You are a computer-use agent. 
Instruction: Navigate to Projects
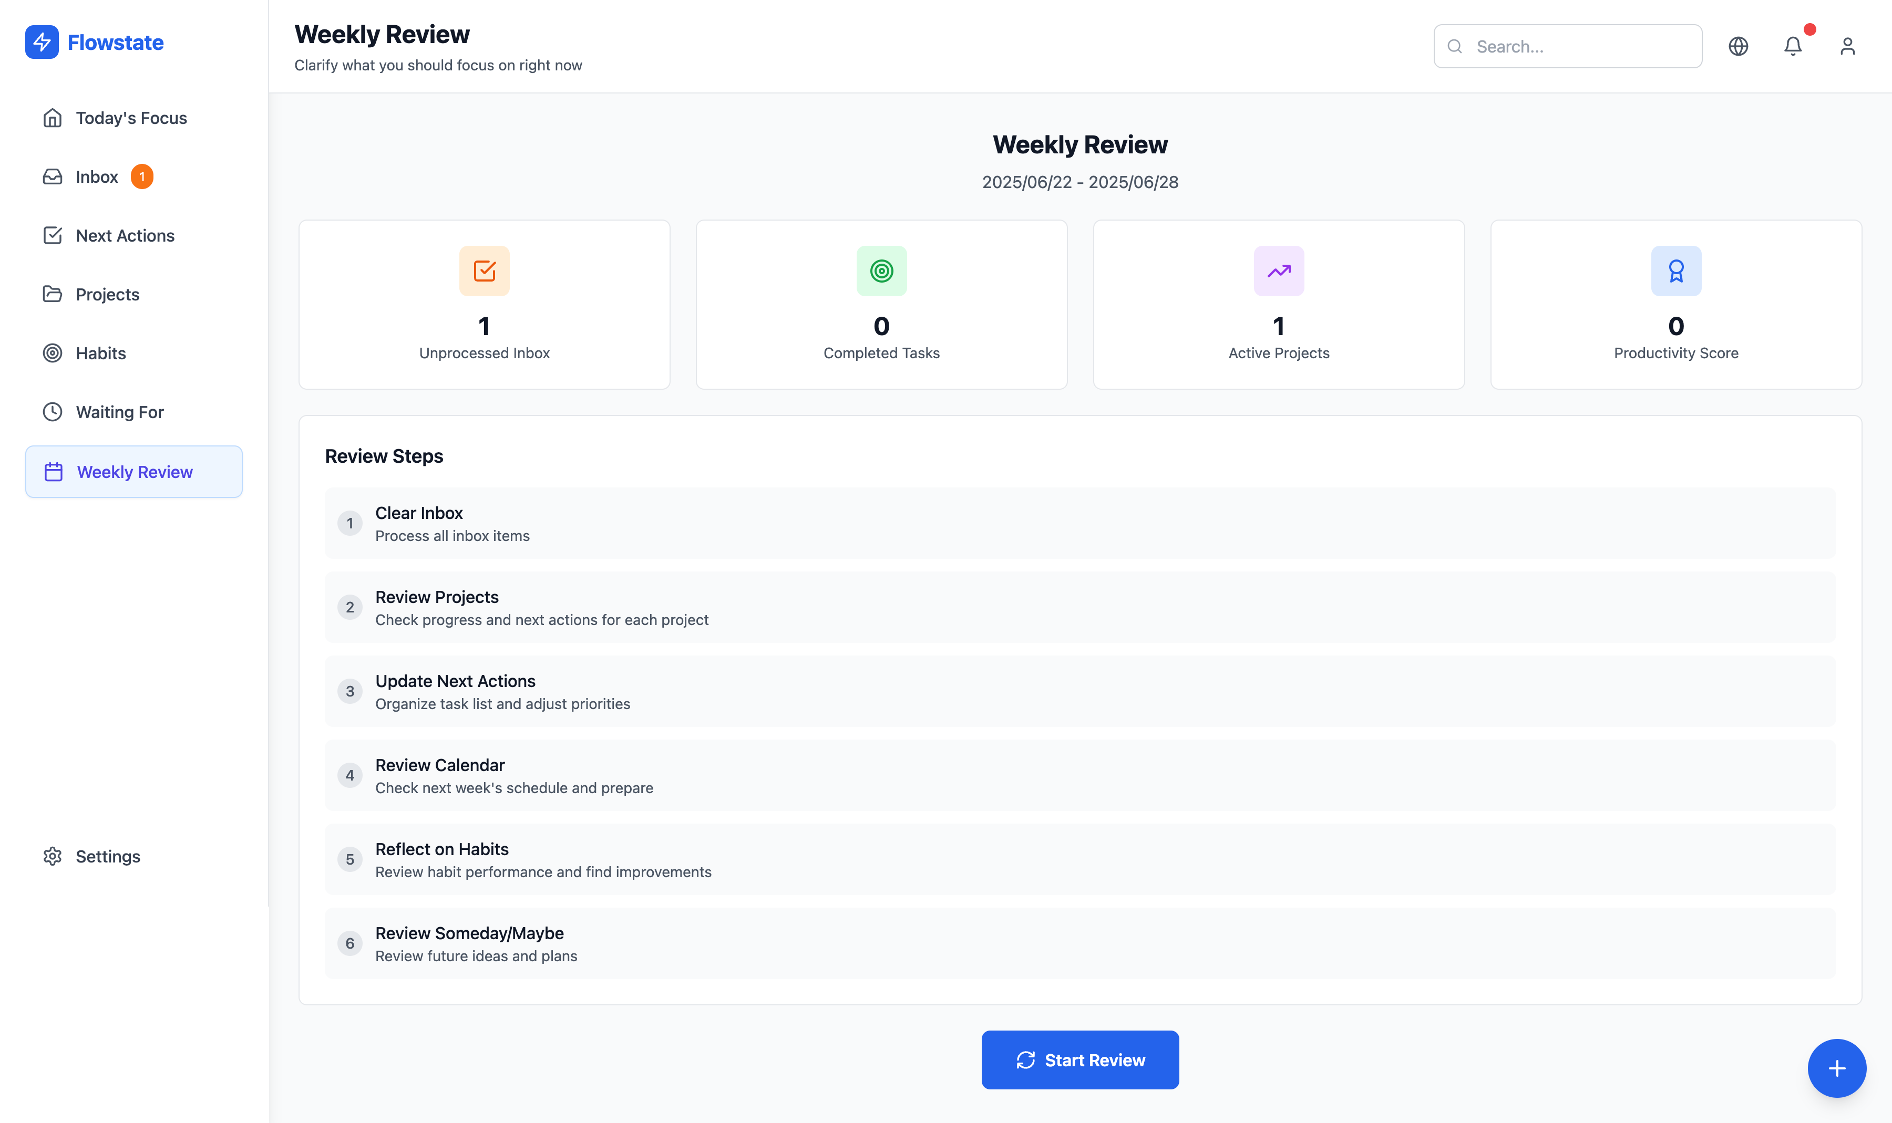point(134,294)
